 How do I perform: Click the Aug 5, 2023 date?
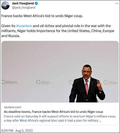point(24,131)
